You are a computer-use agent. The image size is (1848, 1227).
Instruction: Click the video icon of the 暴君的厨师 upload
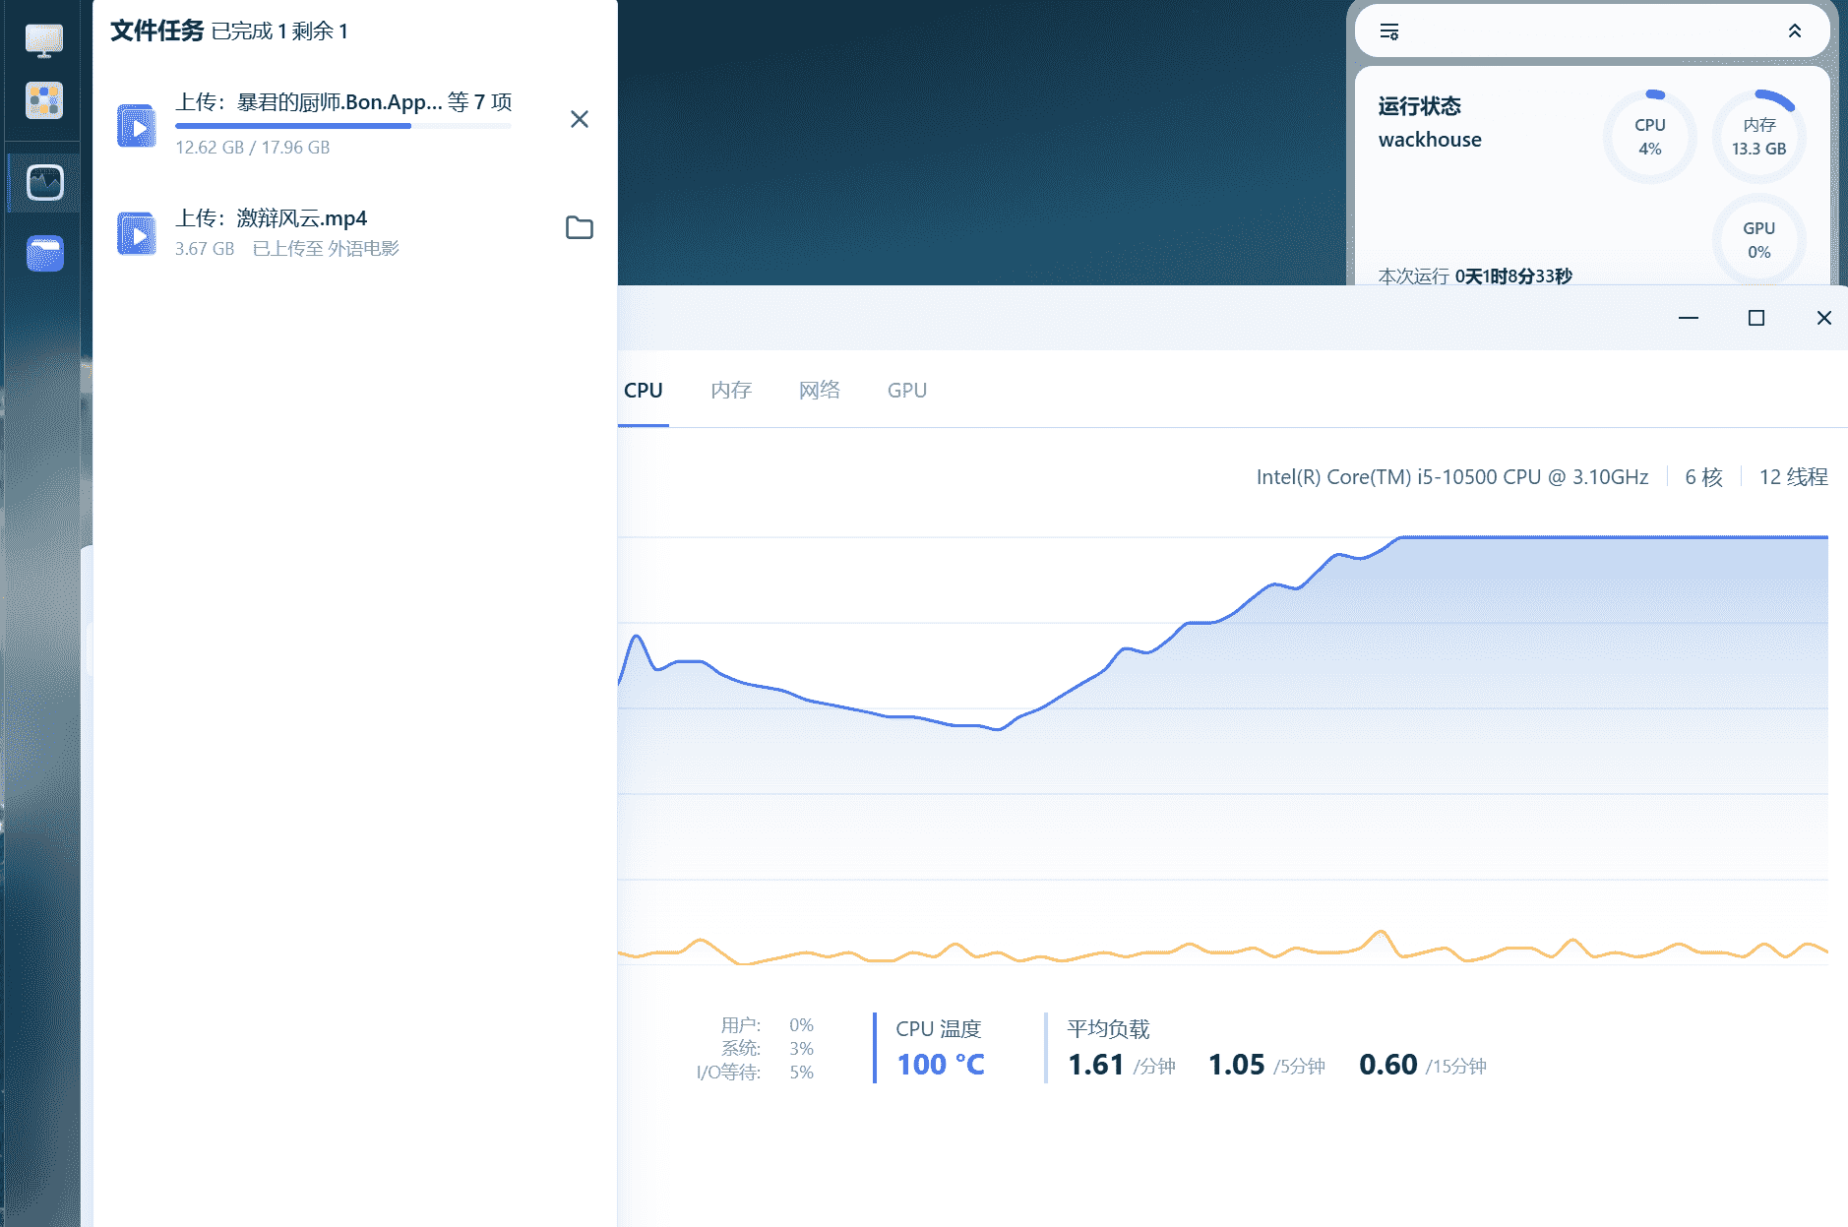[137, 126]
